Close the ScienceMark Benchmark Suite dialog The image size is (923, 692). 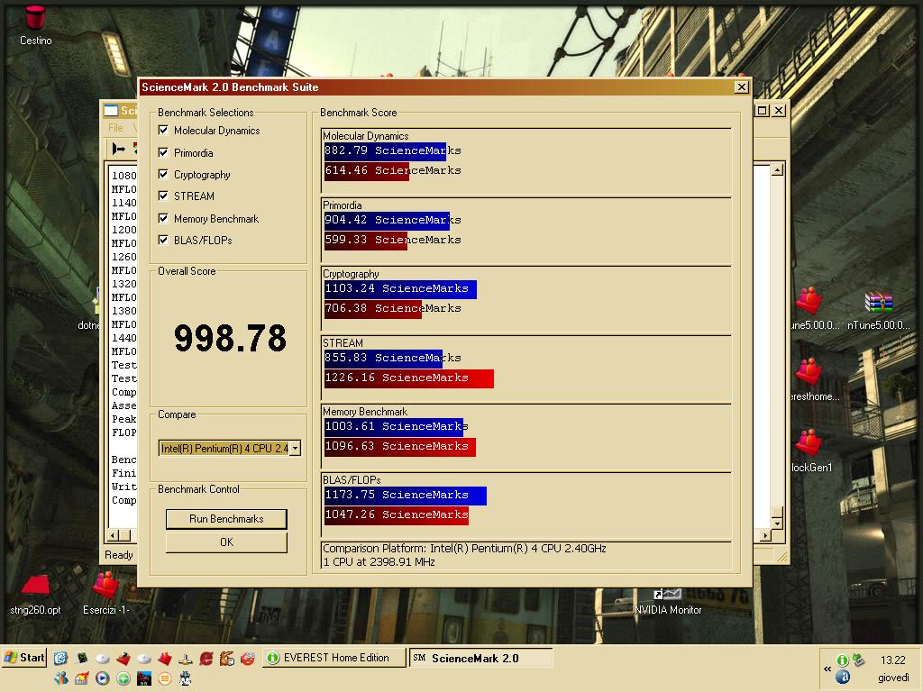[x=742, y=87]
